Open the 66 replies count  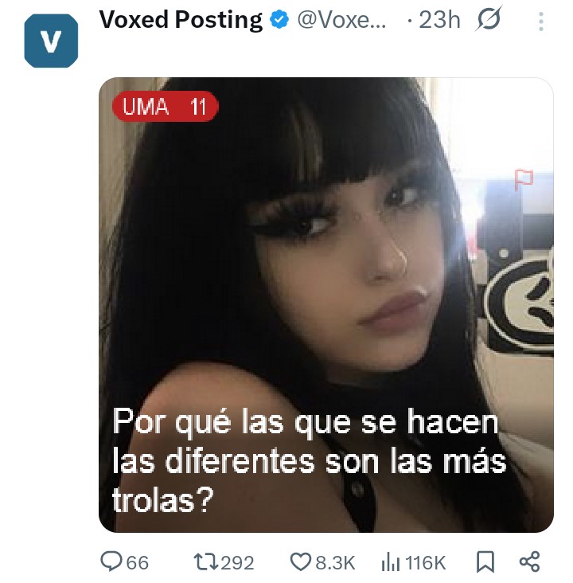(138, 562)
